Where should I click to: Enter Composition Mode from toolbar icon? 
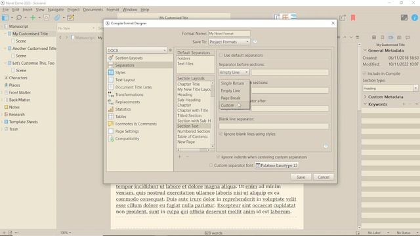pos(404,18)
